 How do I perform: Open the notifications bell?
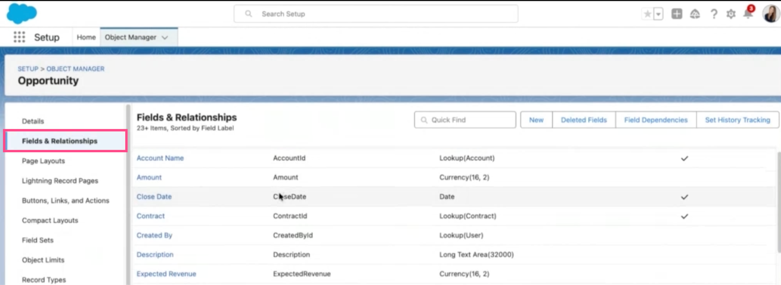click(x=748, y=13)
